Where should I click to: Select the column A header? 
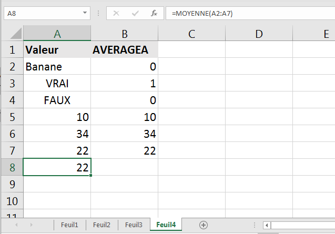coord(57,33)
